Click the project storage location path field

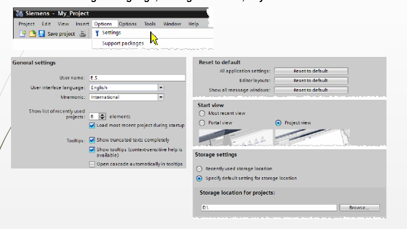pyautogui.click(x=269, y=207)
